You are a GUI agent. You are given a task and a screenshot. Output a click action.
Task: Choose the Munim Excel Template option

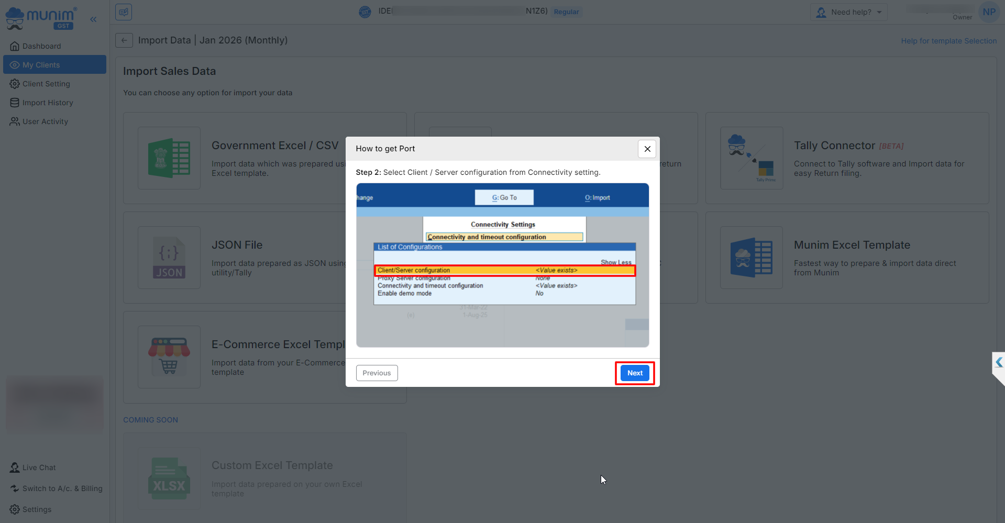tap(852, 245)
